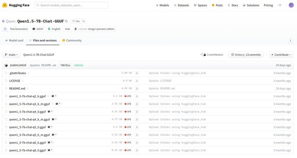Switch to Community tab
Viewport: 297px width, 158px height.
tap(72, 40)
